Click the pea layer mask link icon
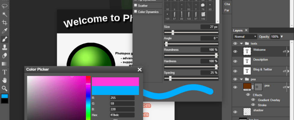The height and width of the screenshot is (120, 294). tap(253, 87)
